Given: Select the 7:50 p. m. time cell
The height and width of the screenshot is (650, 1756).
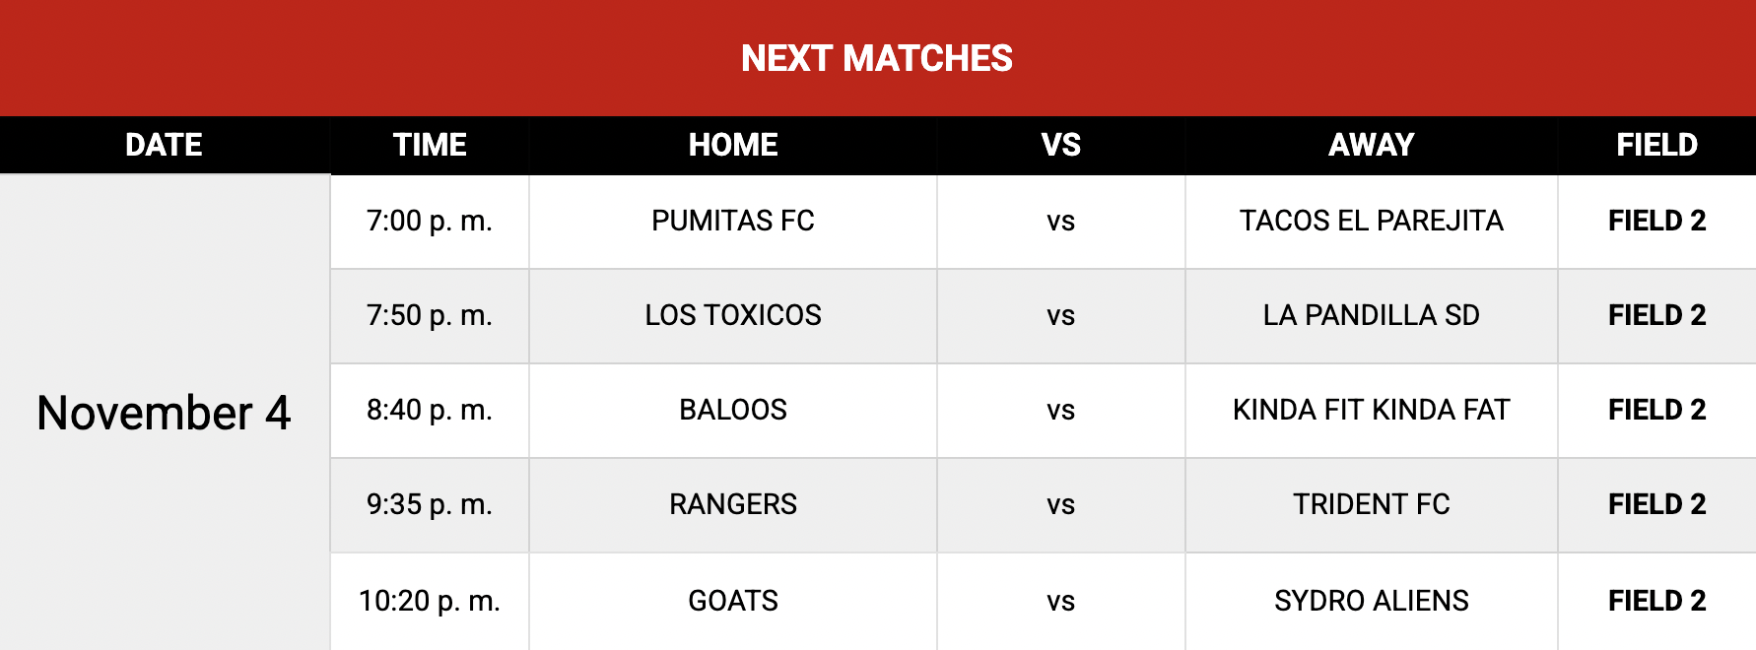Looking at the screenshot, I should (430, 315).
